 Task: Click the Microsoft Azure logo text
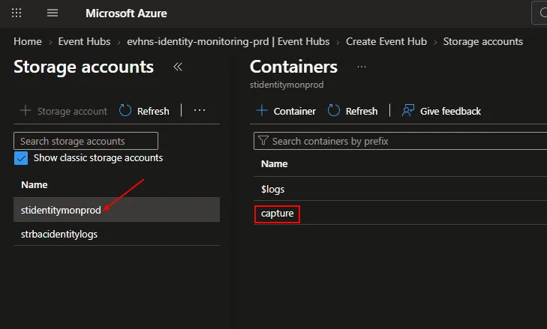coord(126,13)
